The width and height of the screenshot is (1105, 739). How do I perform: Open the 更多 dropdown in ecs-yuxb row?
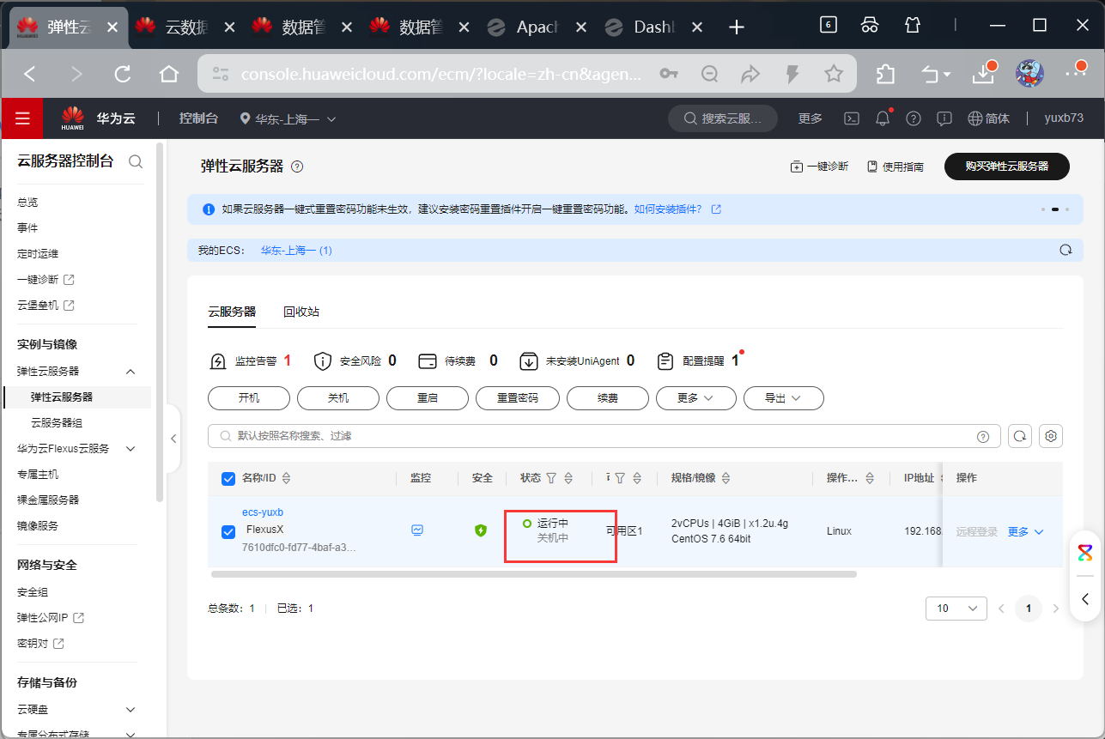(x=1026, y=531)
